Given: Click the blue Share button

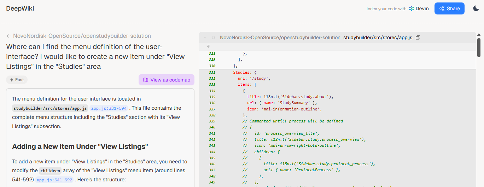Looking at the screenshot, I should tap(449, 8).
